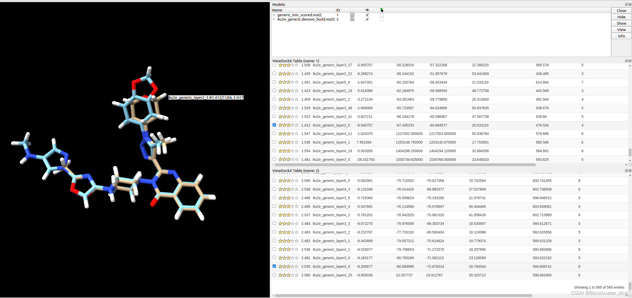Set rating stars for 8u2e_generic_layer6_0 row
This screenshot has height=298, width=632.
[288, 181]
